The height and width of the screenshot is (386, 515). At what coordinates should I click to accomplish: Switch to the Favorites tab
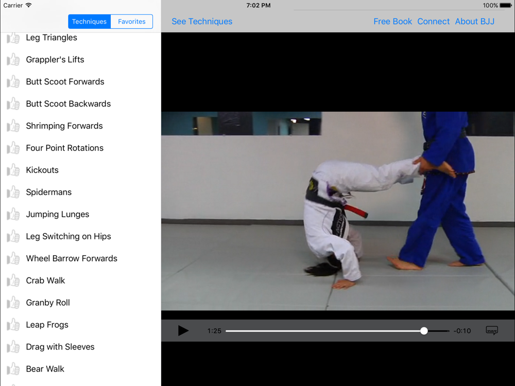[x=132, y=21]
